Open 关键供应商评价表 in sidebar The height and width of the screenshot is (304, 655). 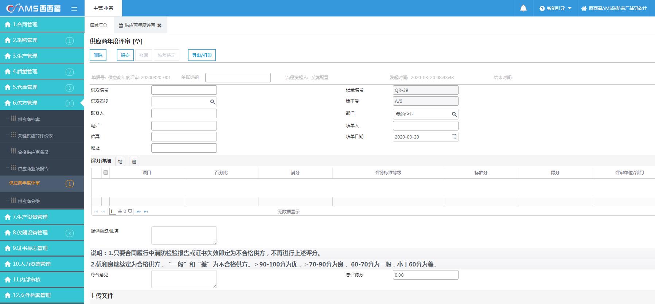coord(42,135)
